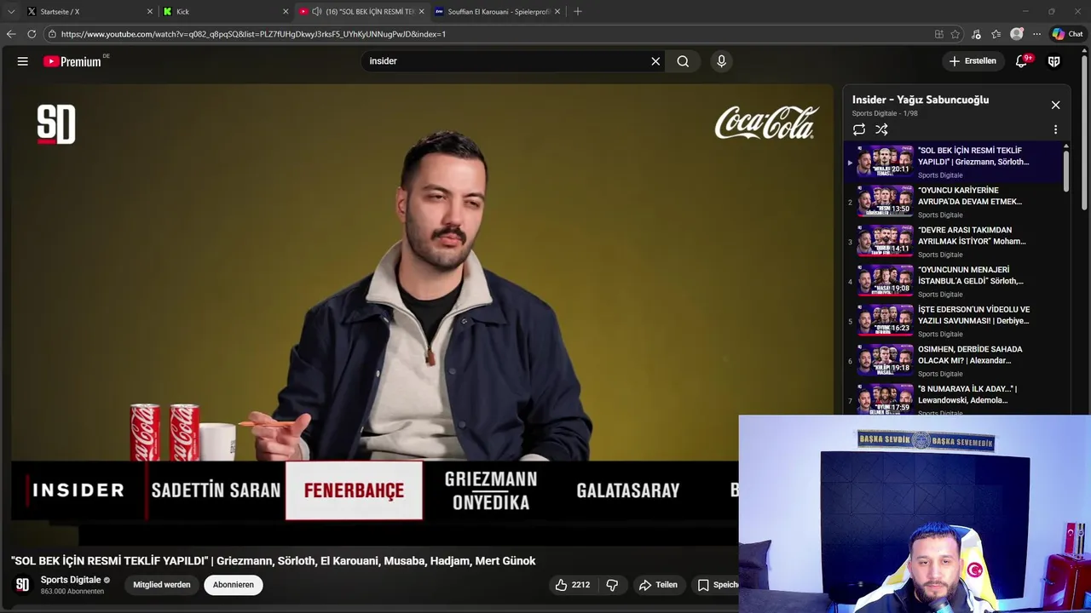Go back with the browser back arrow
Image resolution: width=1091 pixels, height=613 pixels.
coord(11,34)
